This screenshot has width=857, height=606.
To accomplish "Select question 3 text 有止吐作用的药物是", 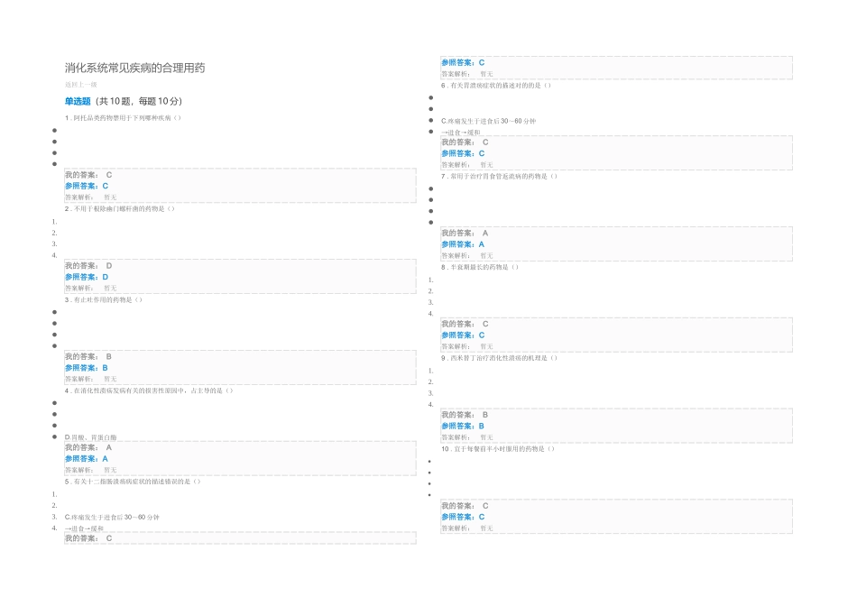I will (104, 299).
